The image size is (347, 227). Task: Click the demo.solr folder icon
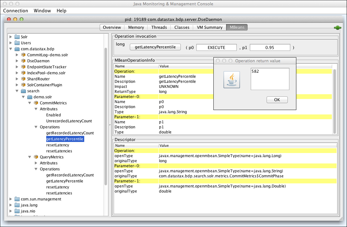pyautogui.click(x=29, y=97)
